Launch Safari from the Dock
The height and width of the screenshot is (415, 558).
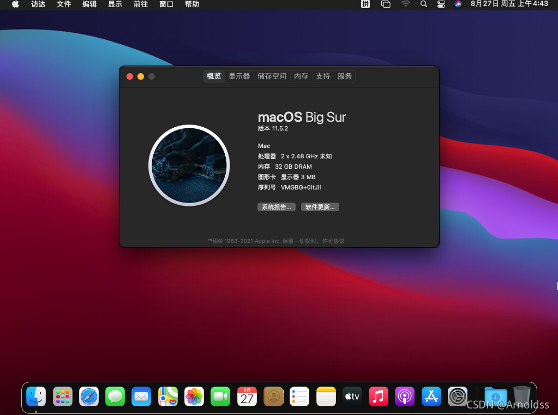[88, 396]
